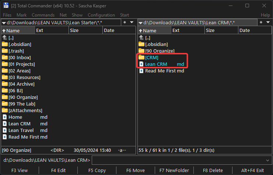The image size is (273, 175).
Task: Open the Configuration menu
Action: (x=101, y=15)
